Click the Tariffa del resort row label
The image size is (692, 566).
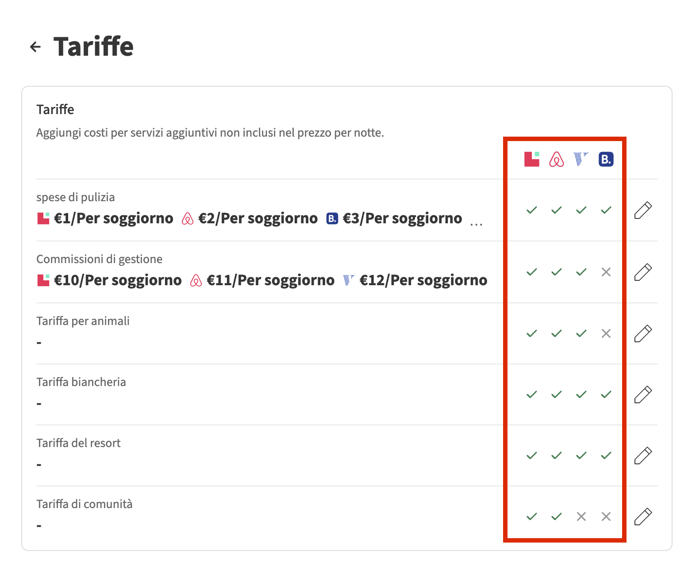78,443
